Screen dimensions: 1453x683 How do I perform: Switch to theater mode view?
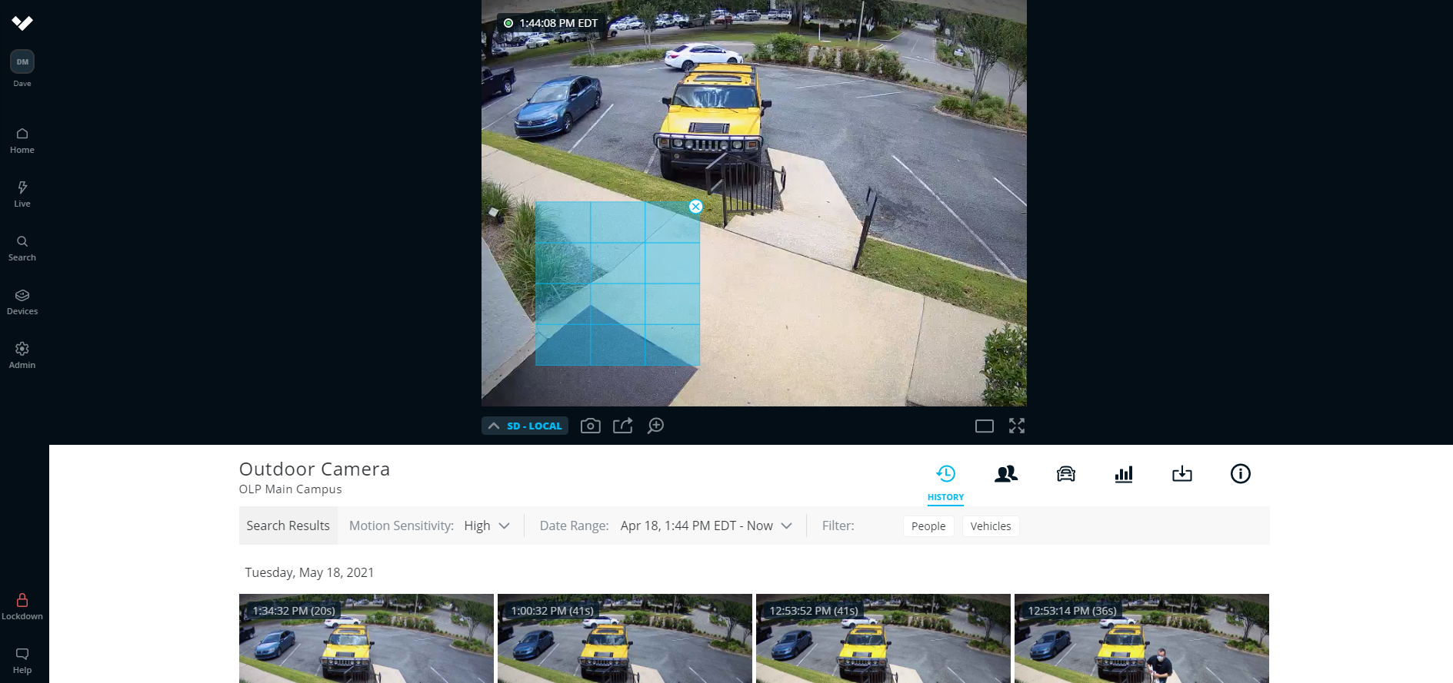point(985,426)
